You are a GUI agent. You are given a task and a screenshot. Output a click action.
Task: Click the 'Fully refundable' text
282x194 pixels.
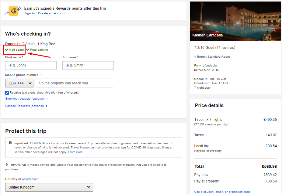205,66
